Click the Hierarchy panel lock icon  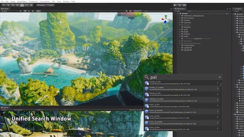[x=227, y=9]
